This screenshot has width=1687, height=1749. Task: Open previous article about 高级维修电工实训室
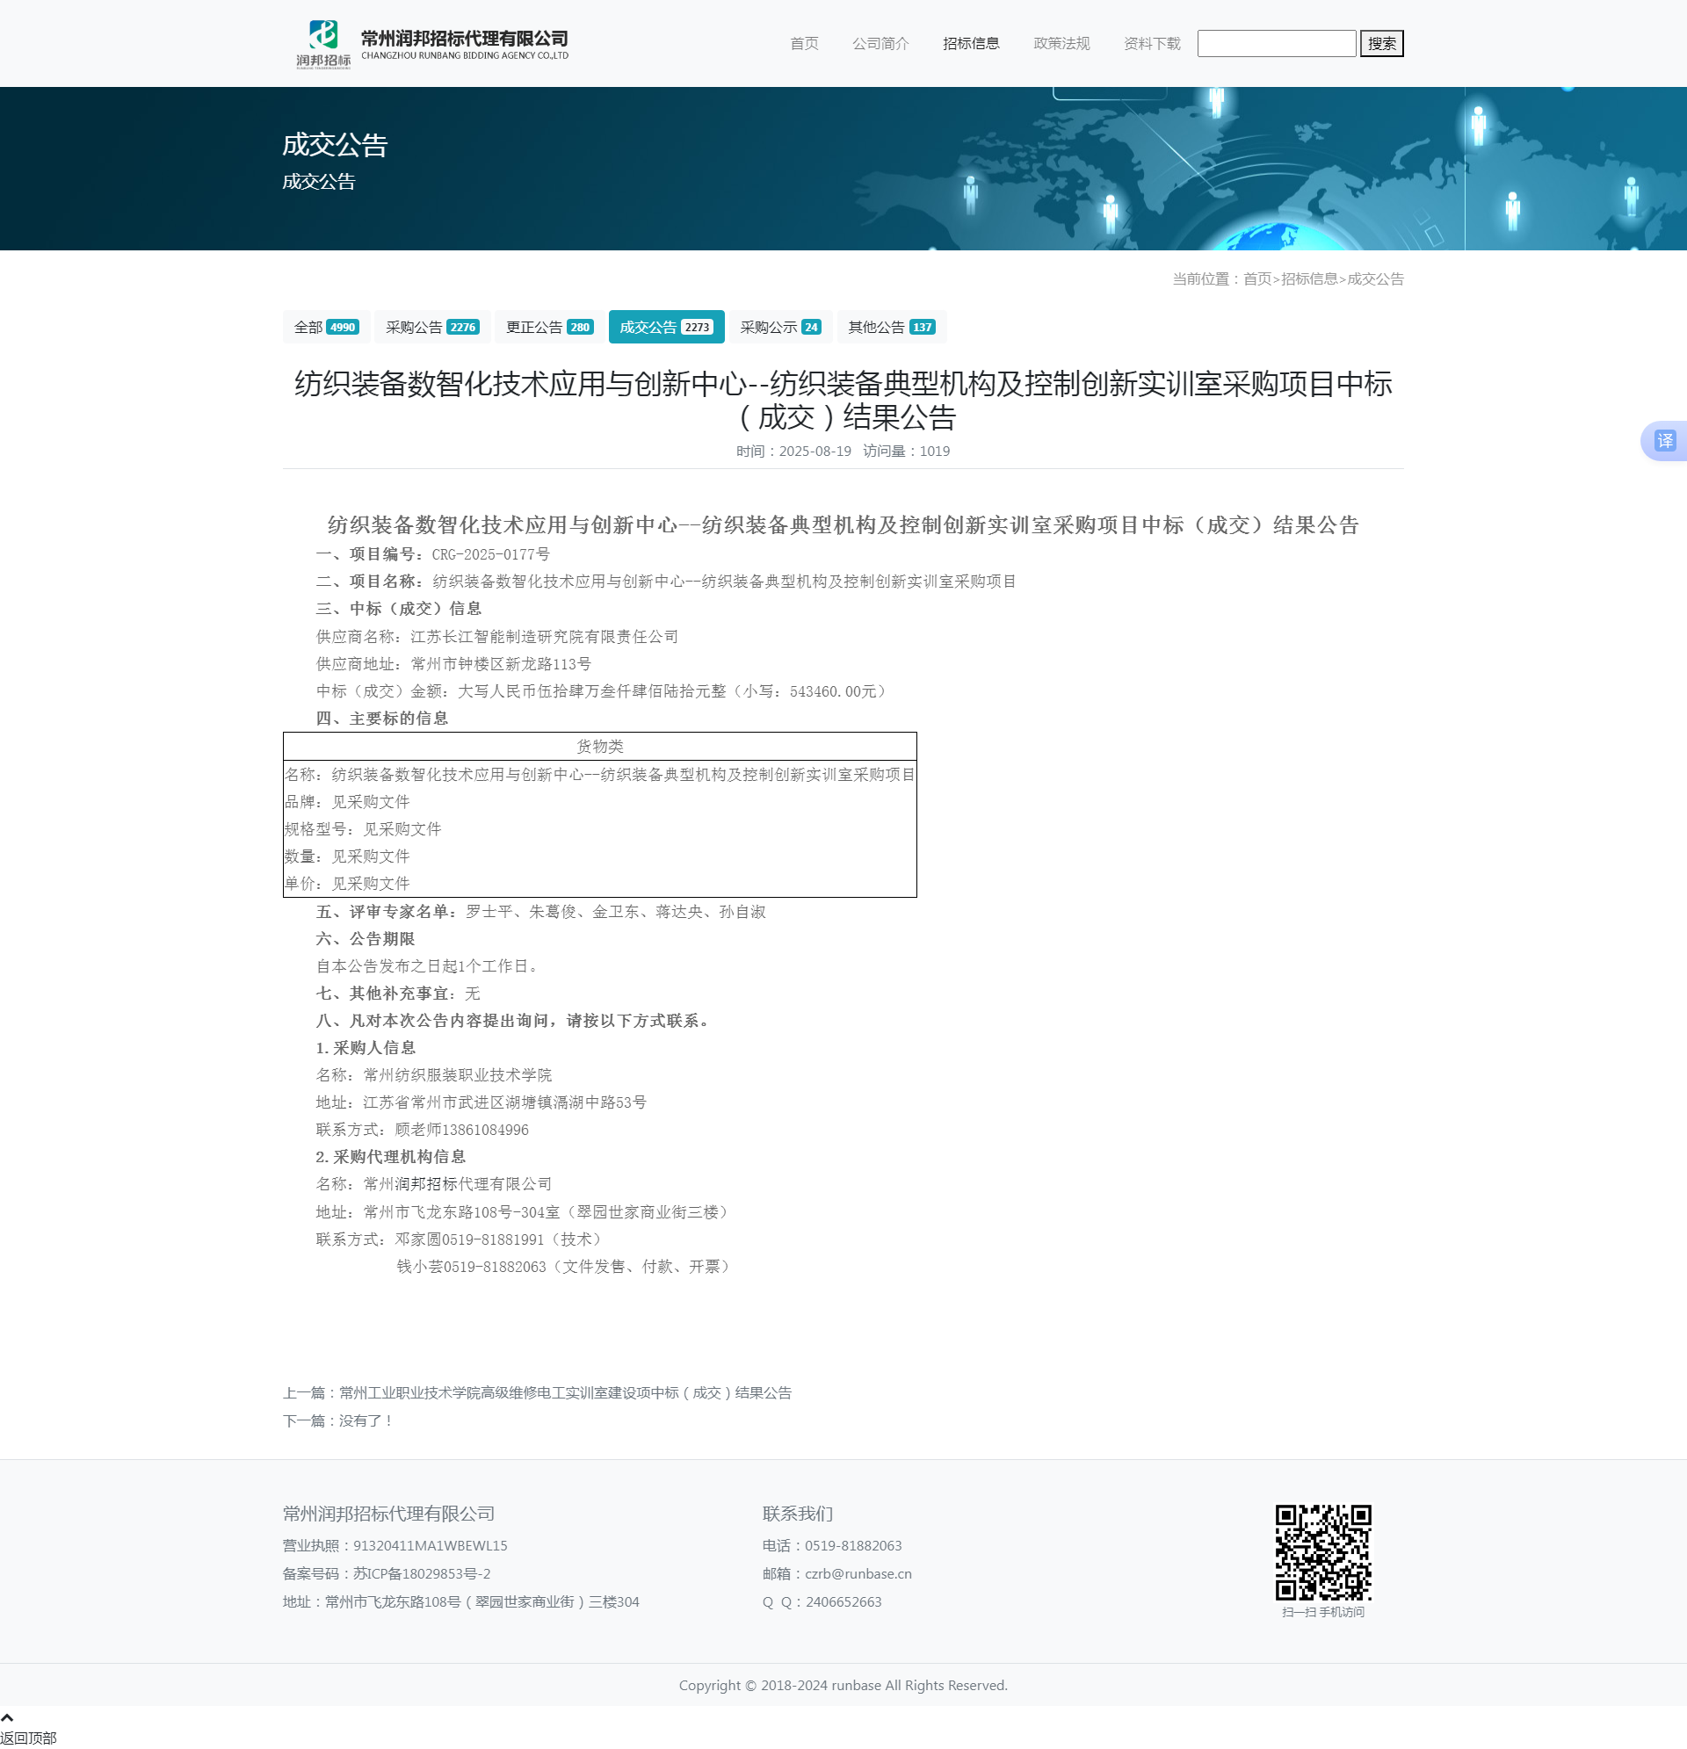564,1393
